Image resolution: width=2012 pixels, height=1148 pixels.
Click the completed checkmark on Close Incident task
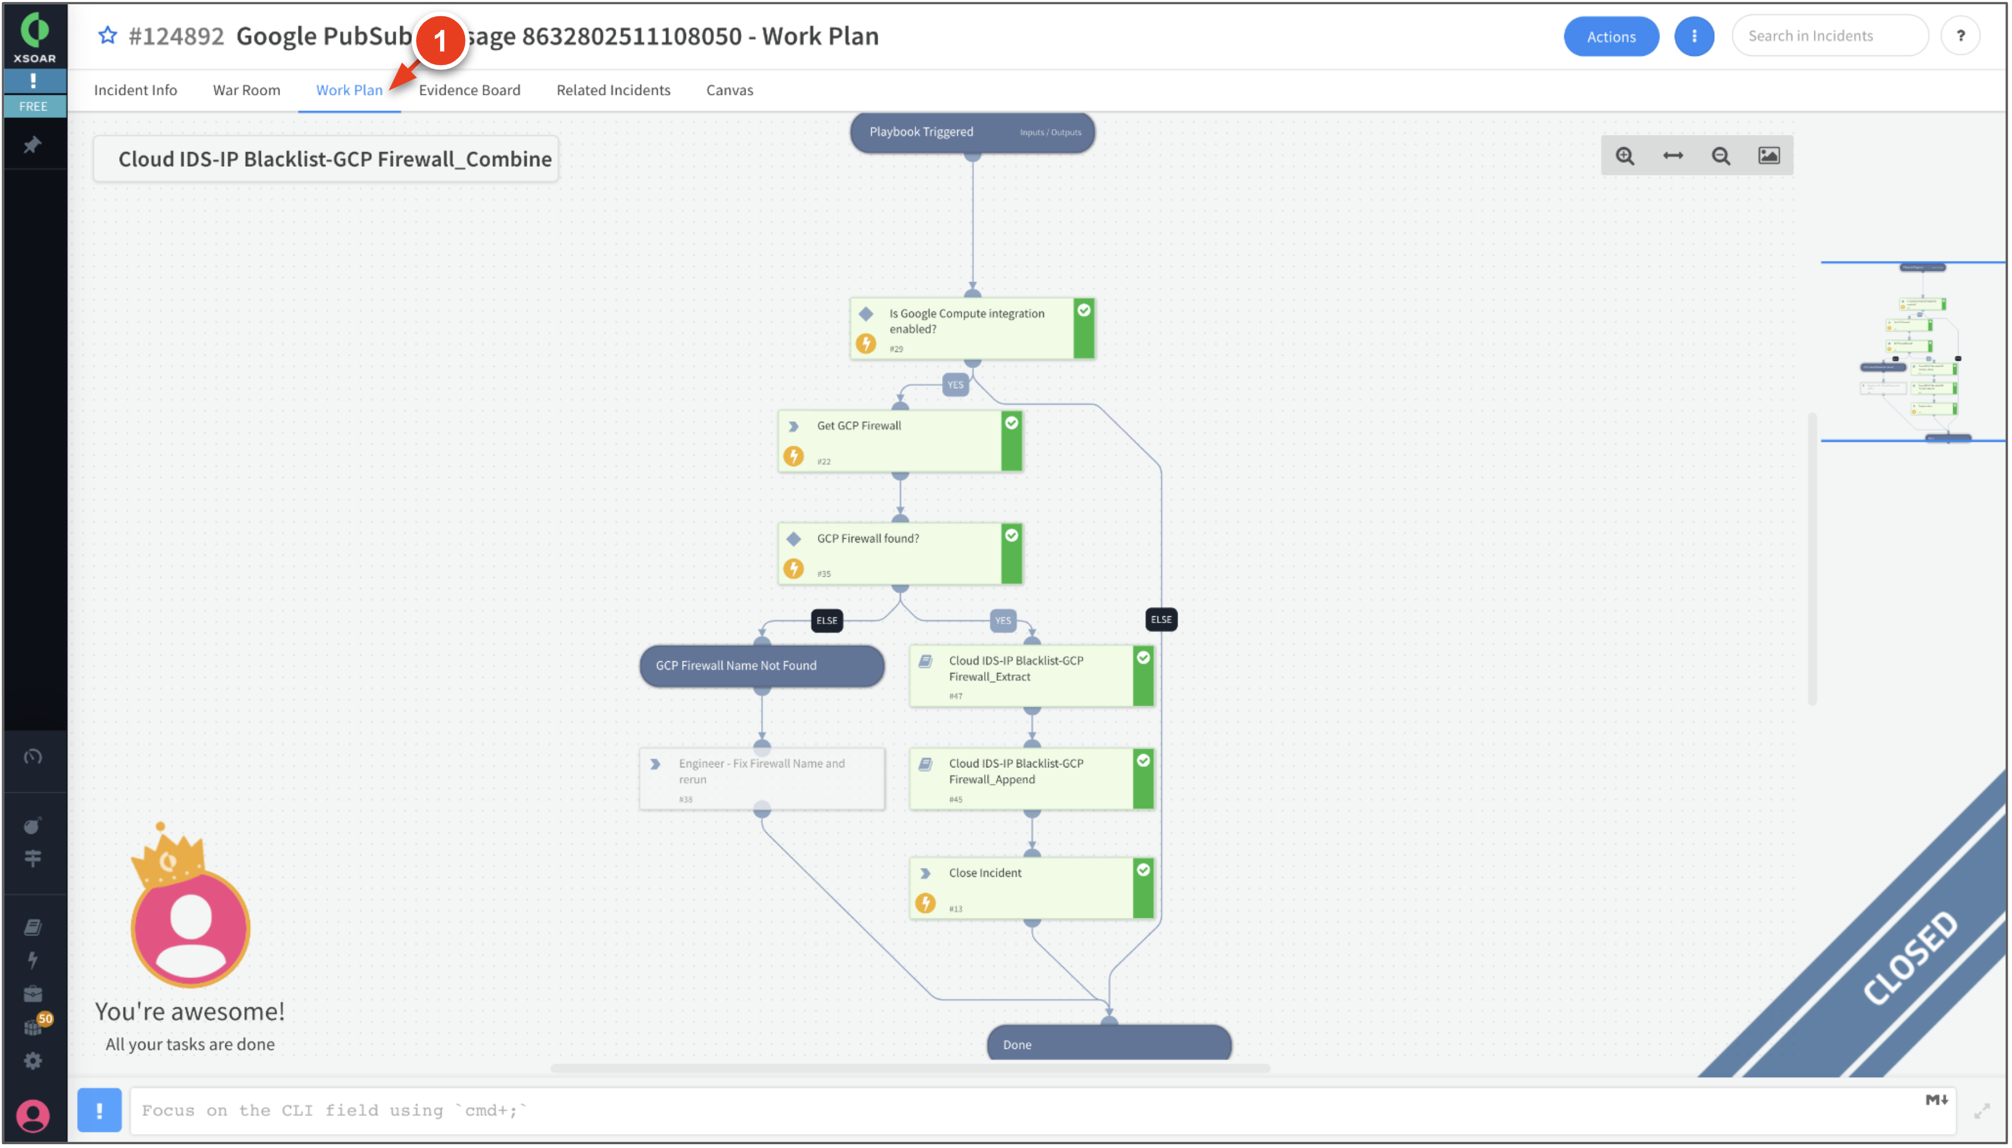tap(1143, 870)
